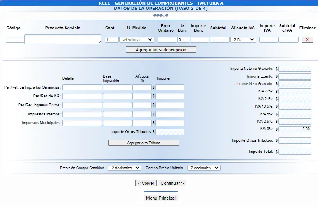
Task: Click Base Imponible field for Per./Ret. de IVA
Action: point(117,96)
